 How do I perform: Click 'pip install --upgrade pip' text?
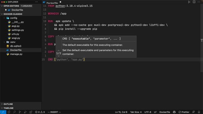point(78,29)
